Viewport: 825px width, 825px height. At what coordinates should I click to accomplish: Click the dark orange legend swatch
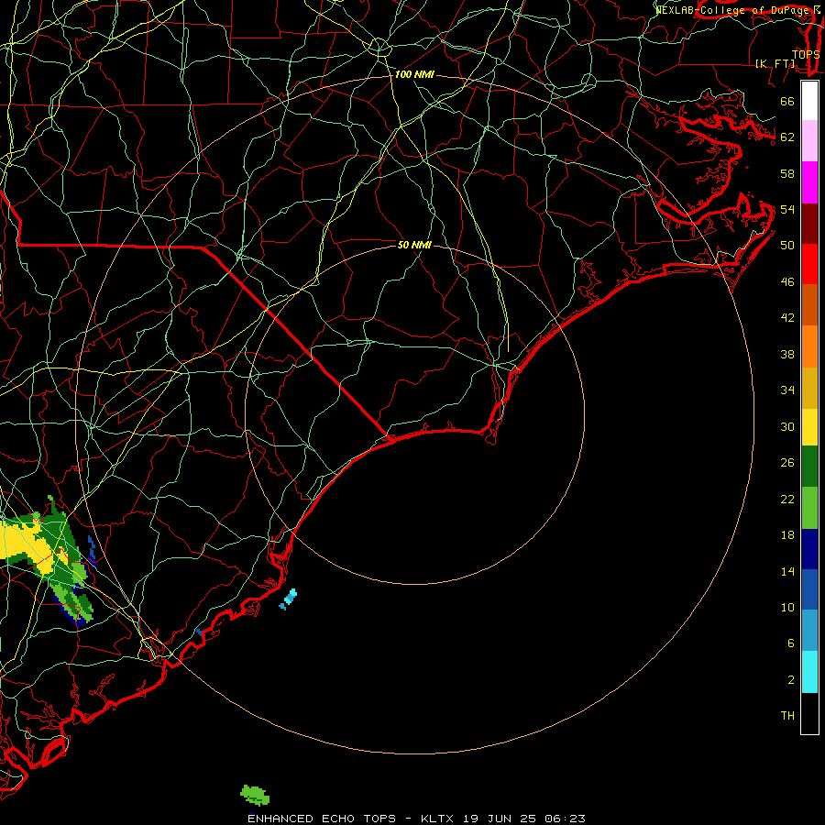[809, 305]
